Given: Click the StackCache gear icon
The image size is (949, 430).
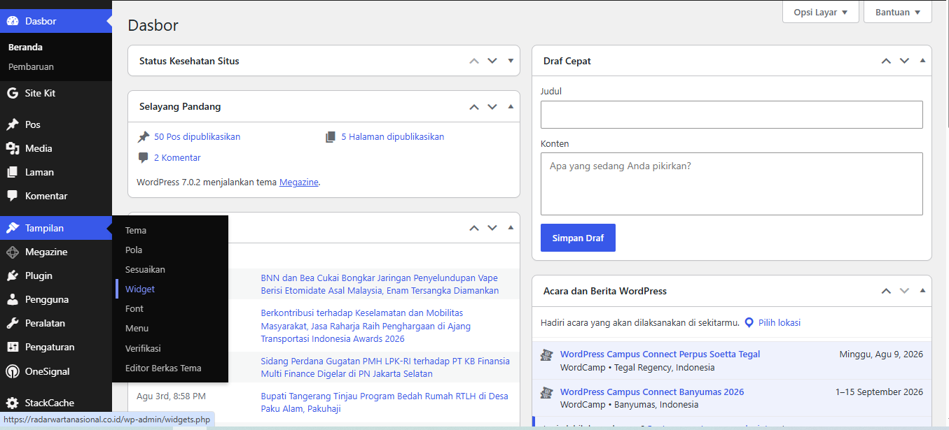Looking at the screenshot, I should tap(13, 403).
